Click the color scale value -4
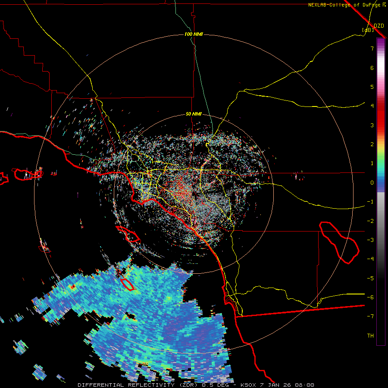This screenshot has height=388, width=388. tap(370, 259)
